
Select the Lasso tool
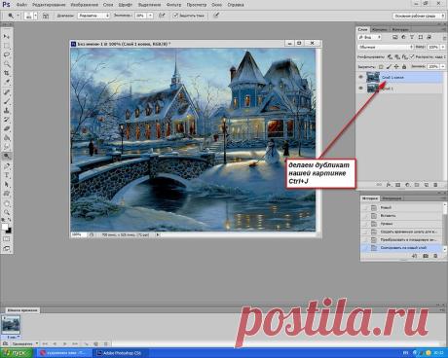(7, 54)
